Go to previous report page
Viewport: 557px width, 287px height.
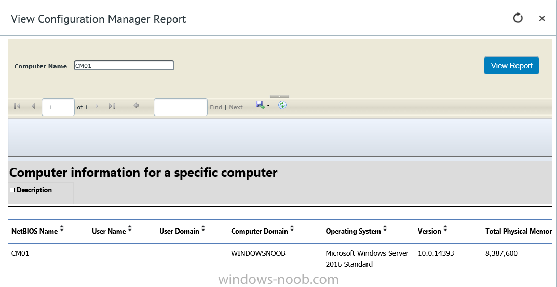[x=33, y=106]
